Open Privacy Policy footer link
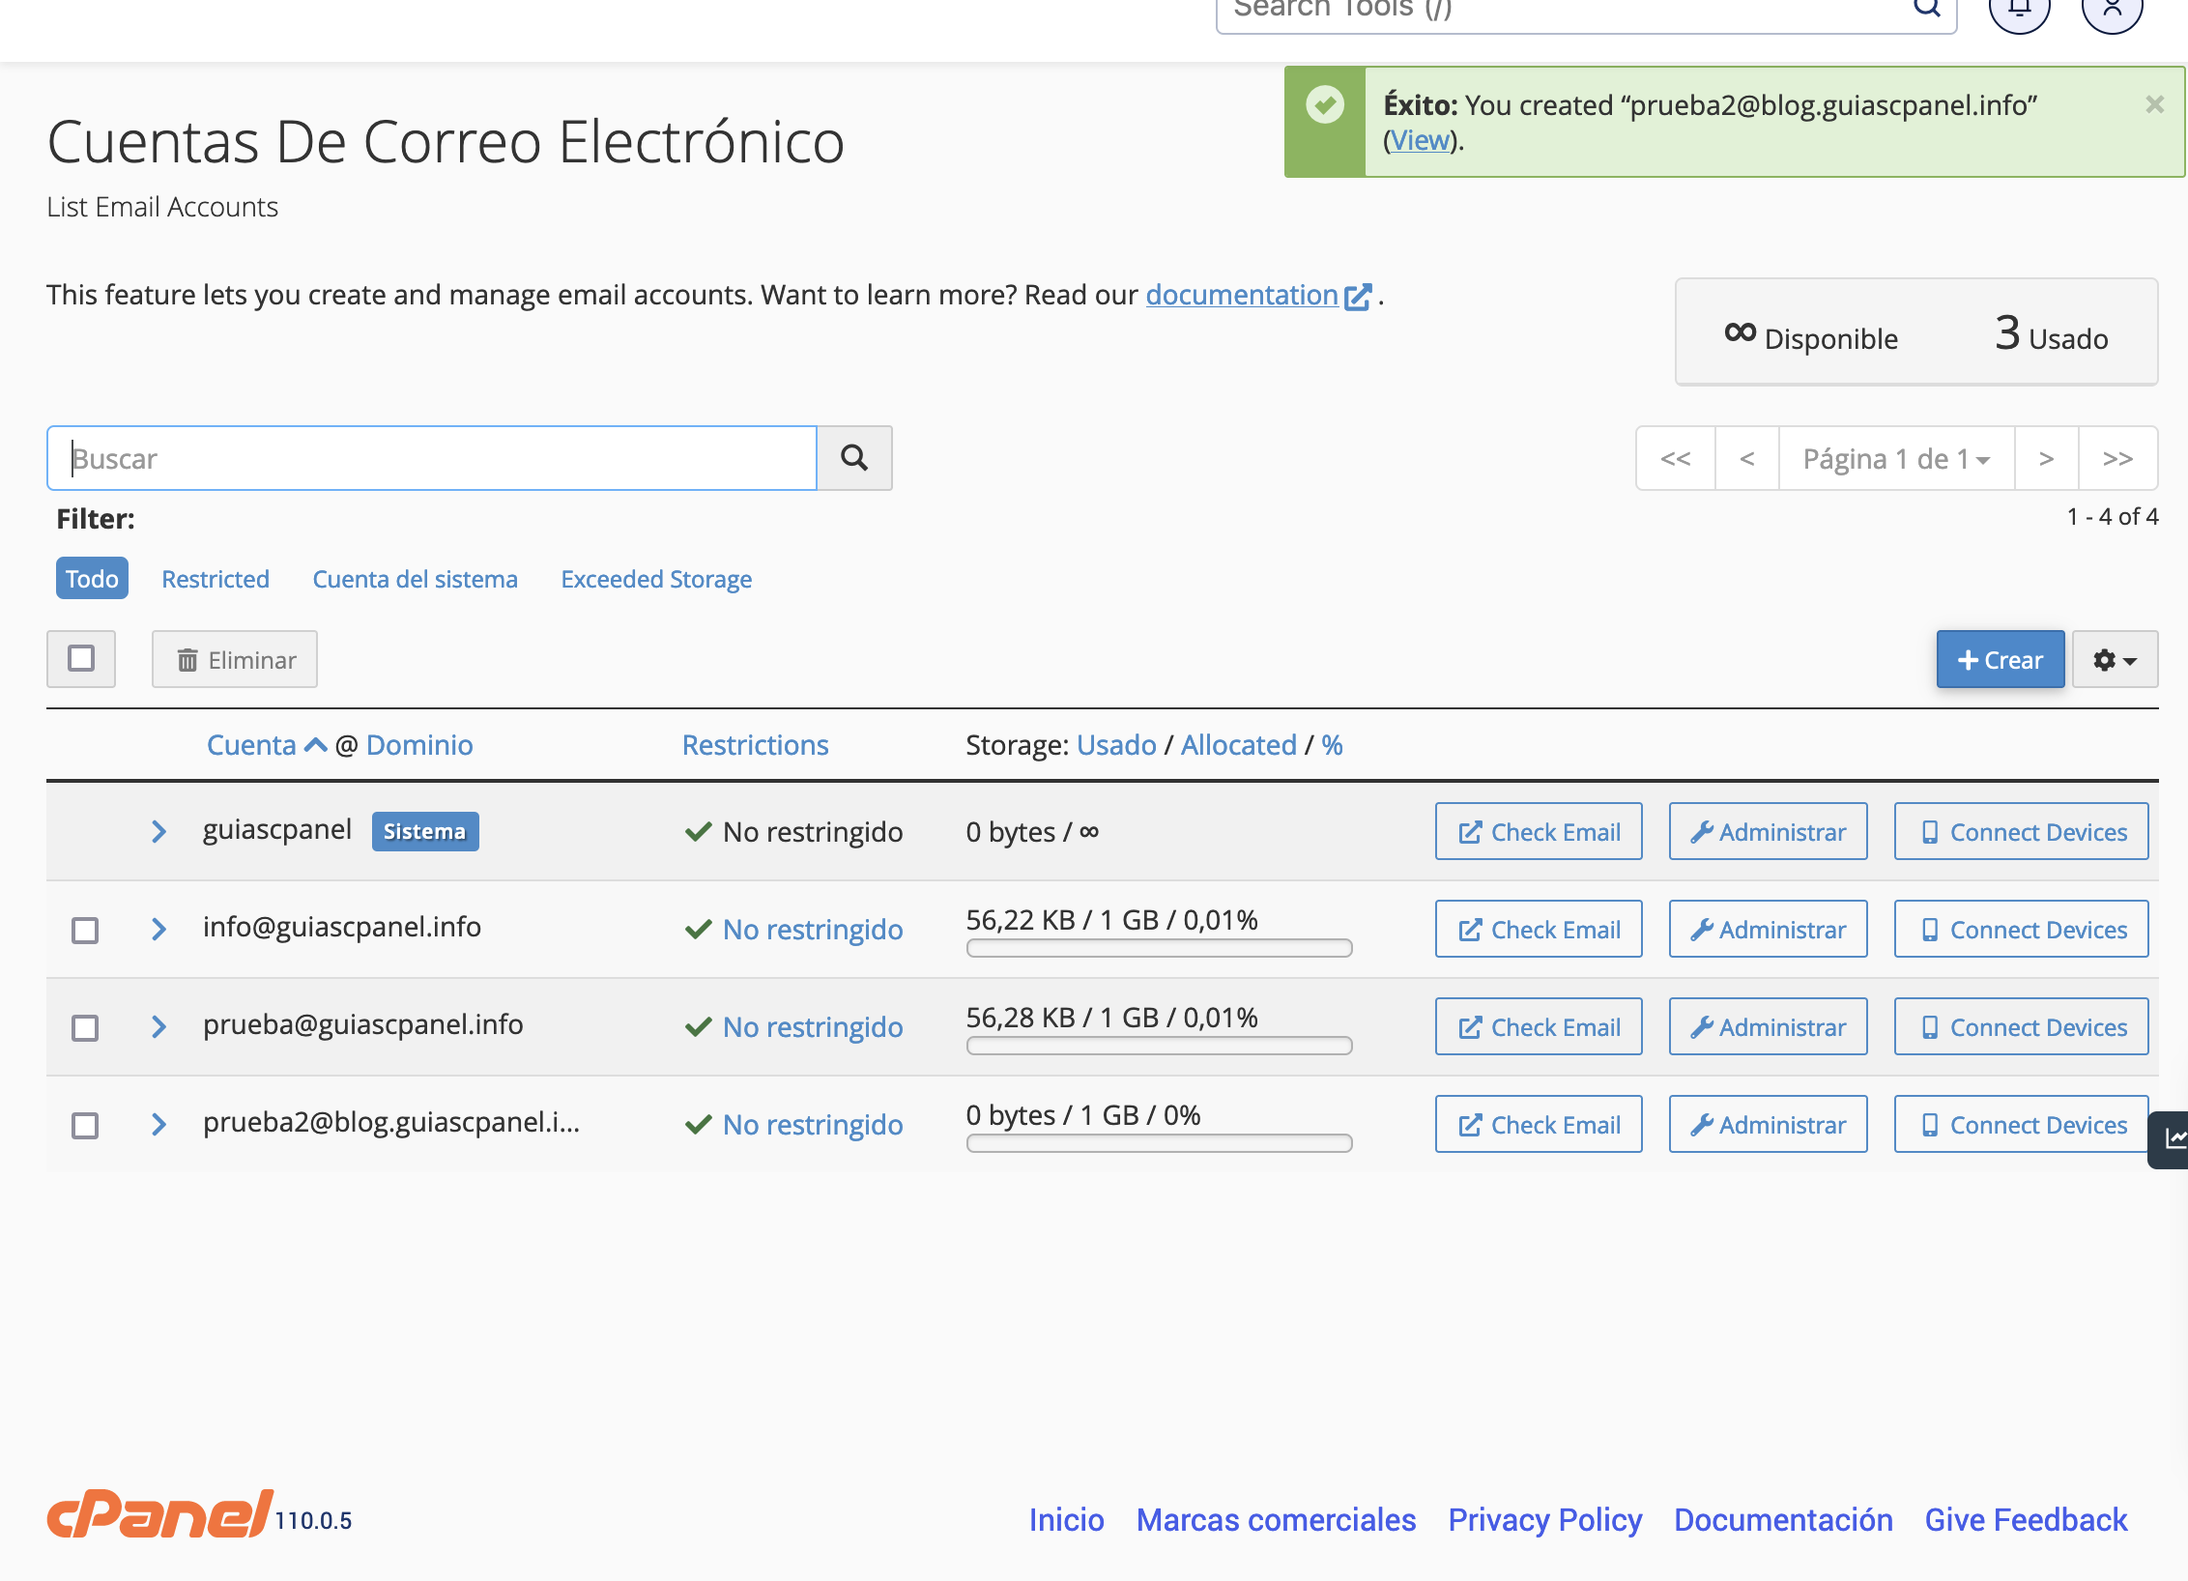This screenshot has width=2188, height=1581. pyautogui.click(x=1544, y=1519)
